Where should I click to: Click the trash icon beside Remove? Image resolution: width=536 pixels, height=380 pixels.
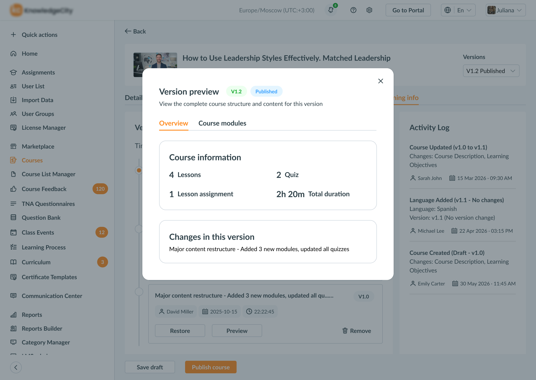coord(345,331)
